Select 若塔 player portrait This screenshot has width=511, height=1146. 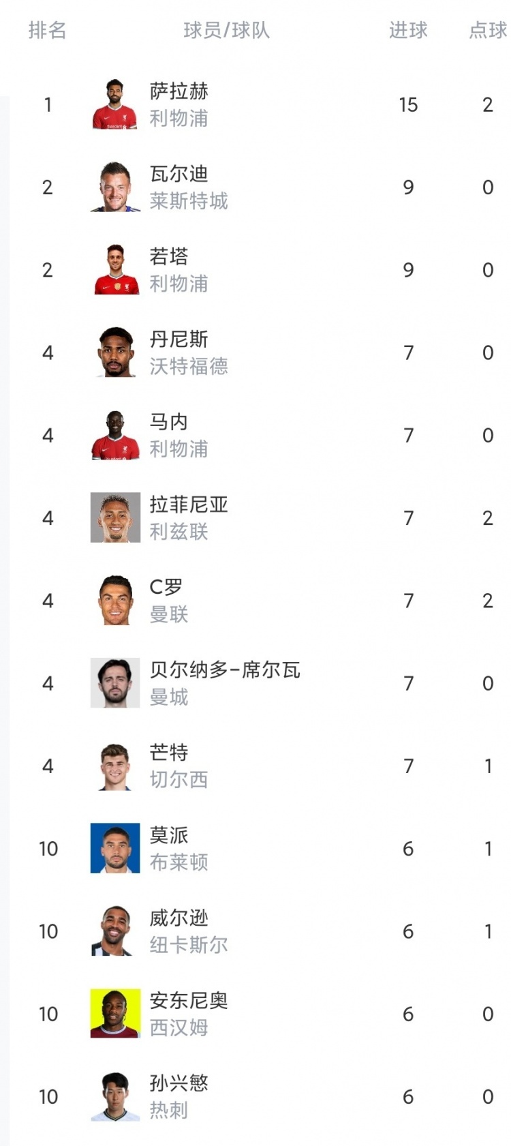(115, 269)
